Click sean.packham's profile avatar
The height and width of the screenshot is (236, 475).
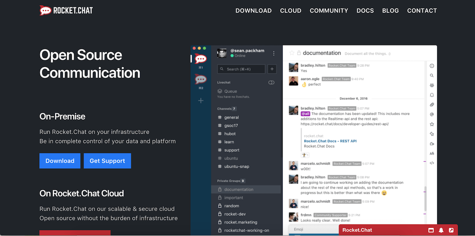click(222, 53)
